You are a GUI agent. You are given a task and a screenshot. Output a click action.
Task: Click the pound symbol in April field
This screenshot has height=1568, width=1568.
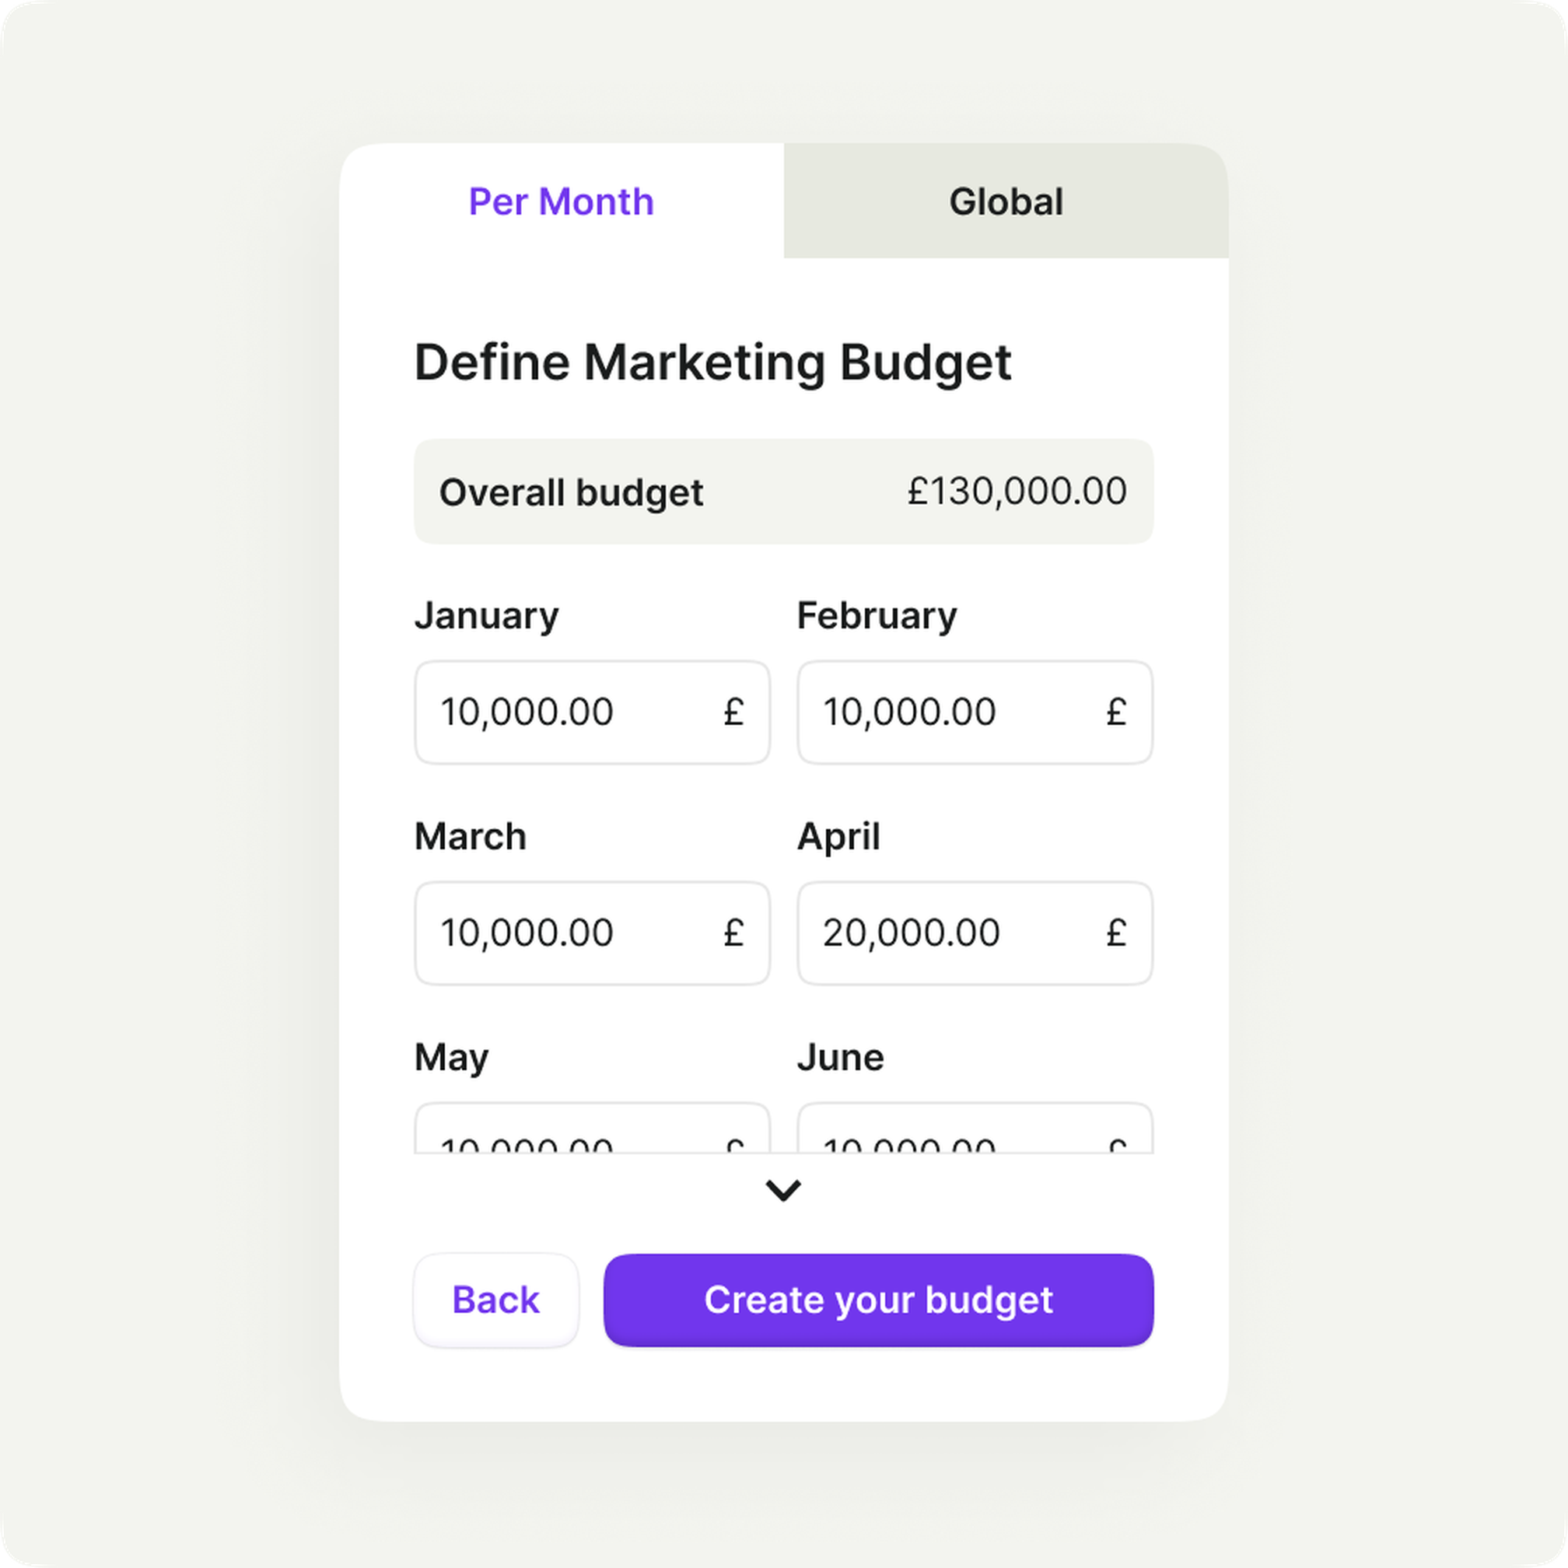pyautogui.click(x=1116, y=933)
